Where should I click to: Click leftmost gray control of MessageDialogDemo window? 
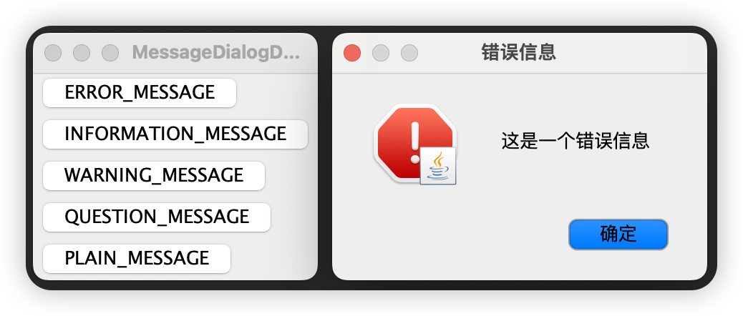[53, 53]
